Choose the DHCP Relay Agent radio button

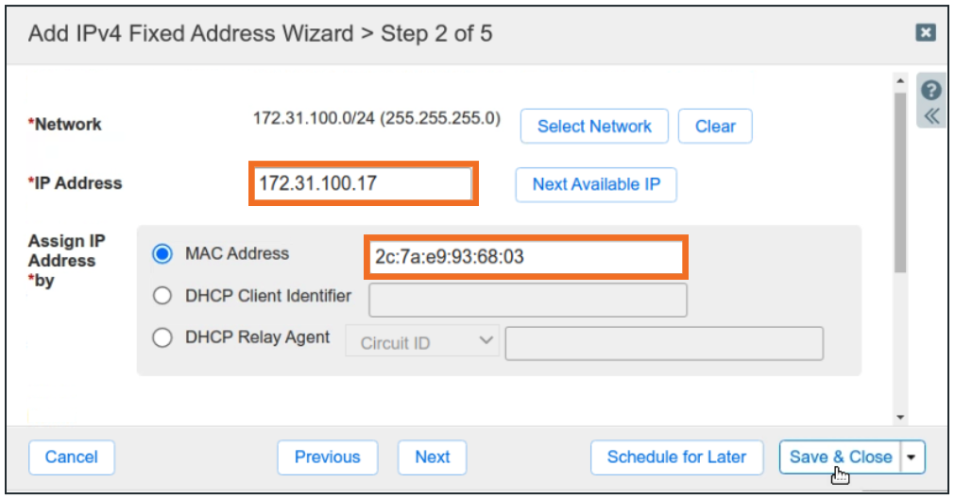click(162, 338)
